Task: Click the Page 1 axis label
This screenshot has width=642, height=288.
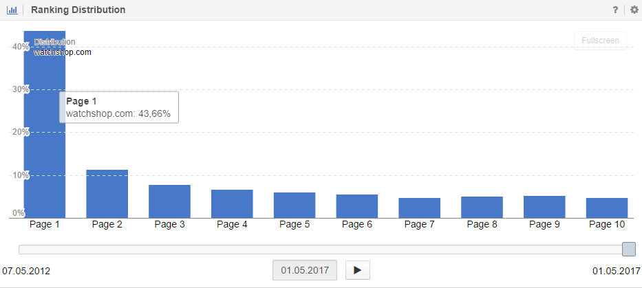Action: click(x=44, y=225)
